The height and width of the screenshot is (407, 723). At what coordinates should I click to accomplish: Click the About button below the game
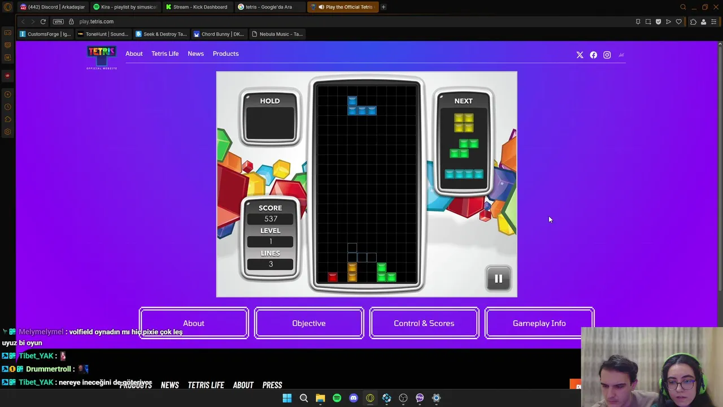194,323
